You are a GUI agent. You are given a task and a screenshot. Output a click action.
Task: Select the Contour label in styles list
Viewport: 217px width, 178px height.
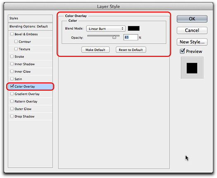25,42
